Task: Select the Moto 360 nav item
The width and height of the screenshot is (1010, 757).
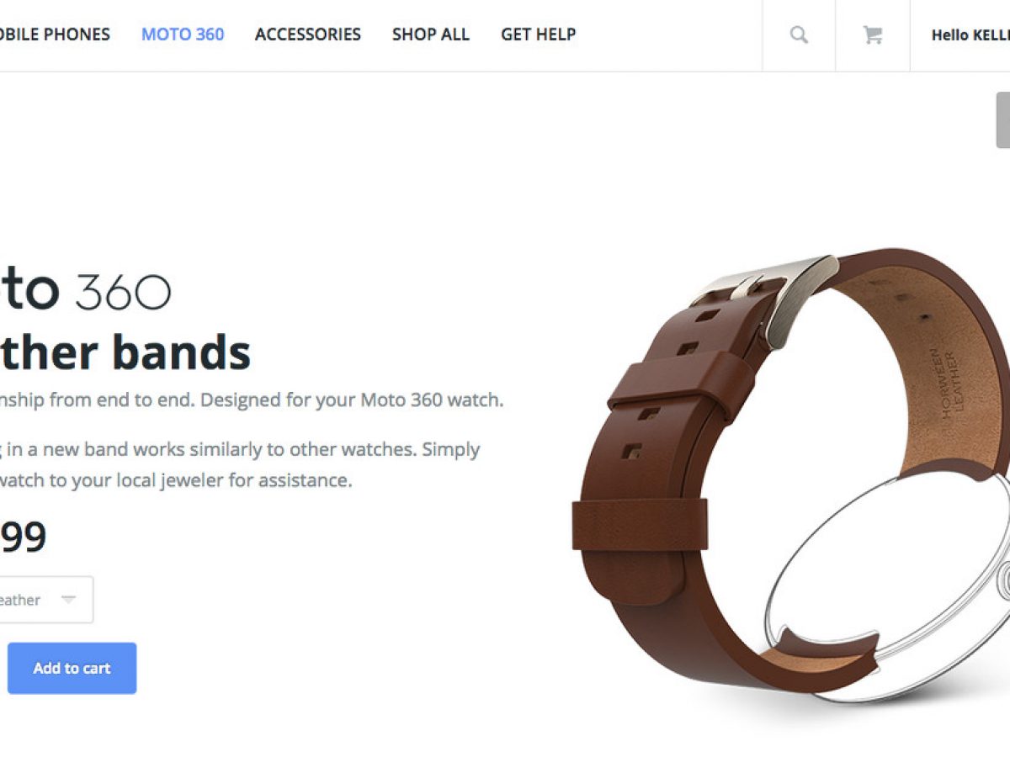Action: (183, 34)
